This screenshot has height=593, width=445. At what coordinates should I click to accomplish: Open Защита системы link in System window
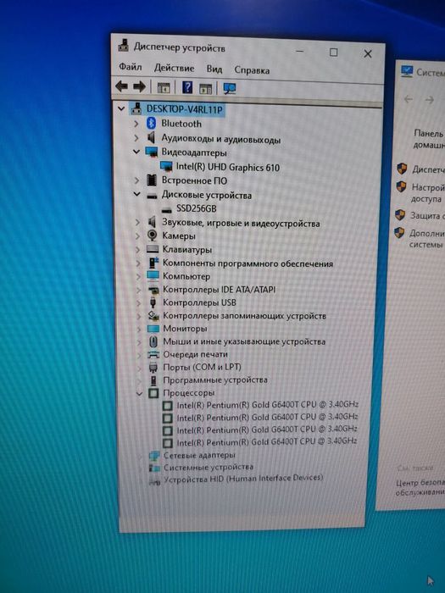[427, 215]
